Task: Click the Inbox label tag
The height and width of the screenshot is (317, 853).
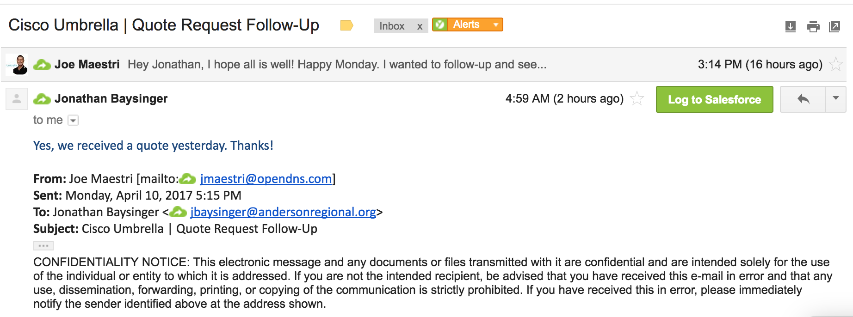Action: click(x=392, y=26)
